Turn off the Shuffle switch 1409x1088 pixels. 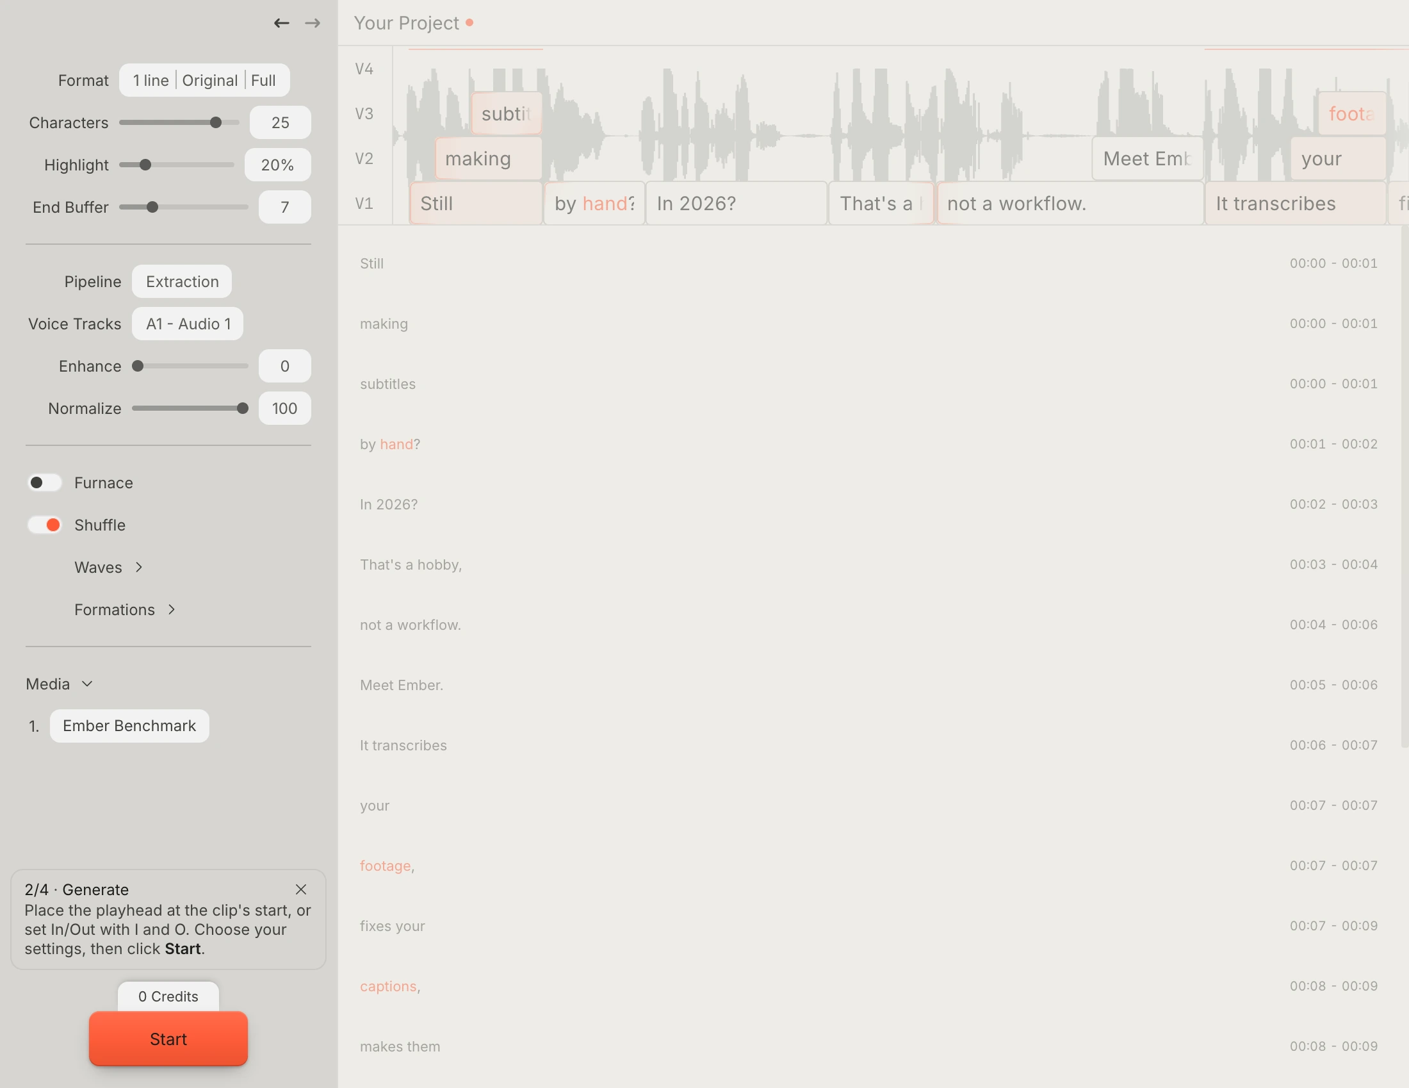click(x=45, y=525)
